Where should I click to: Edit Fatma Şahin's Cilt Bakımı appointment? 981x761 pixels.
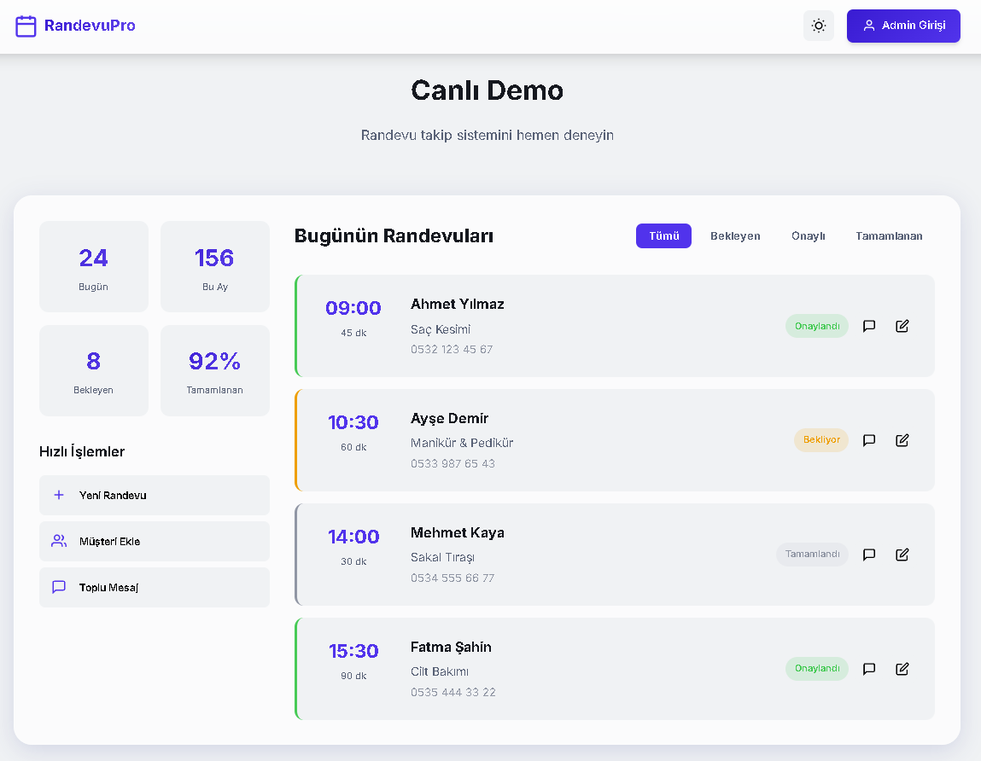pyautogui.click(x=902, y=669)
